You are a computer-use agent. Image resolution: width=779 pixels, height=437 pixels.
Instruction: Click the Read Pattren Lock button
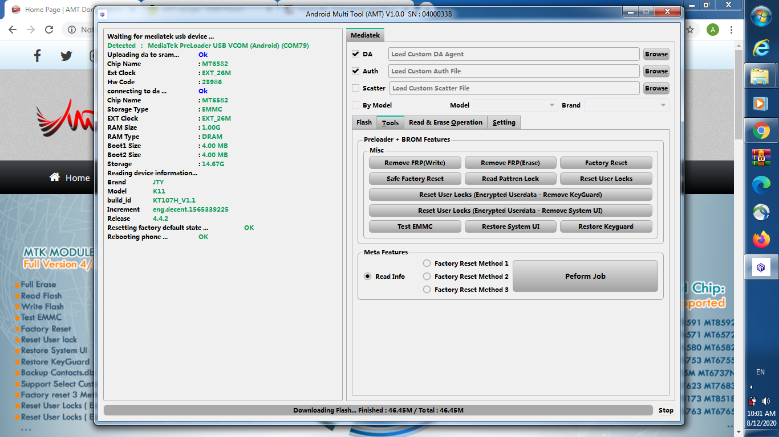click(510, 179)
